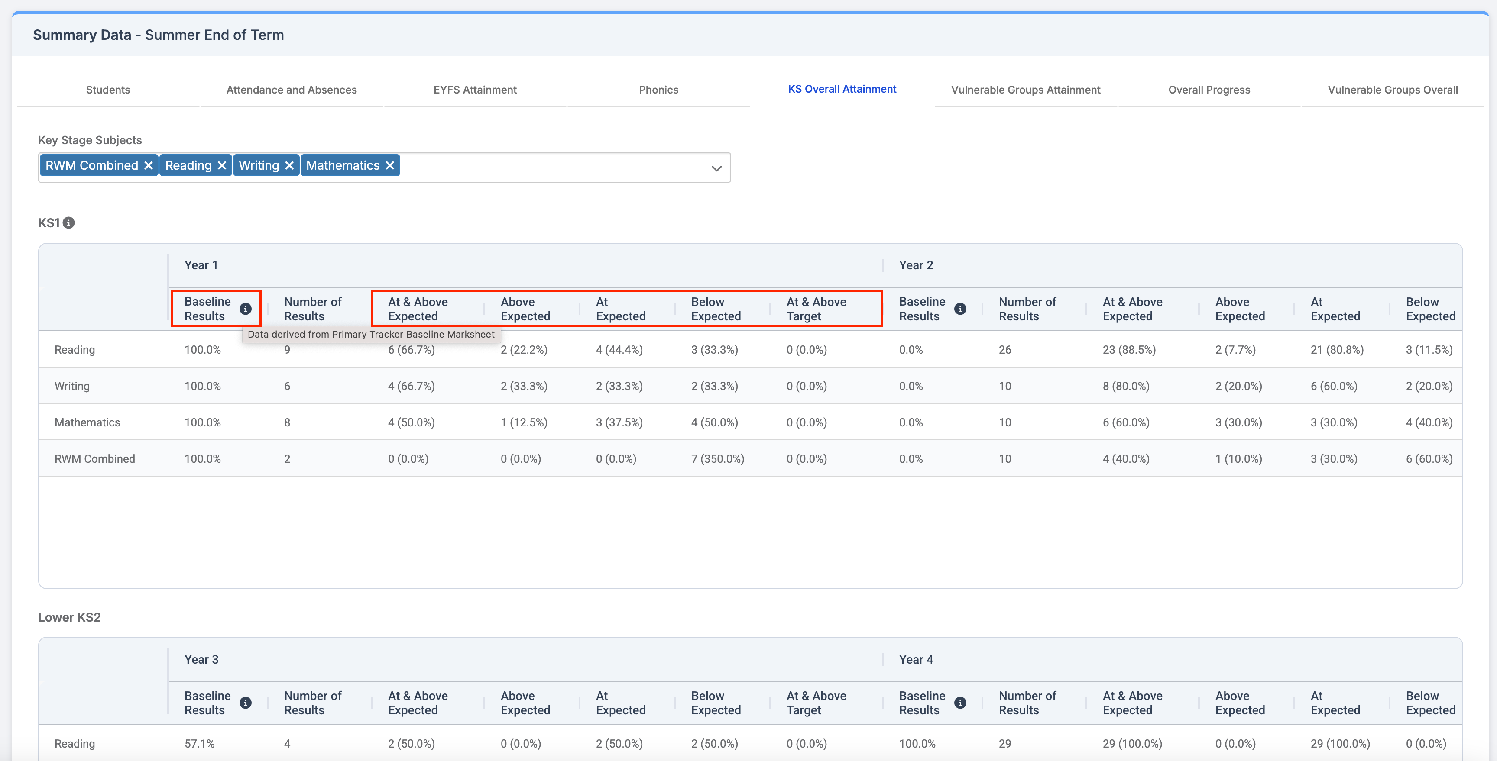Click the KS1 Mathematics row label

click(87, 423)
